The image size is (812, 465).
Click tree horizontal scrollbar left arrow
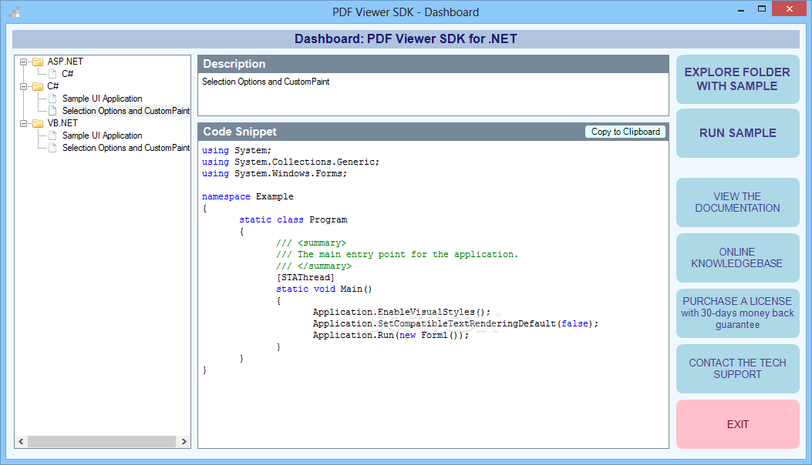coord(22,442)
